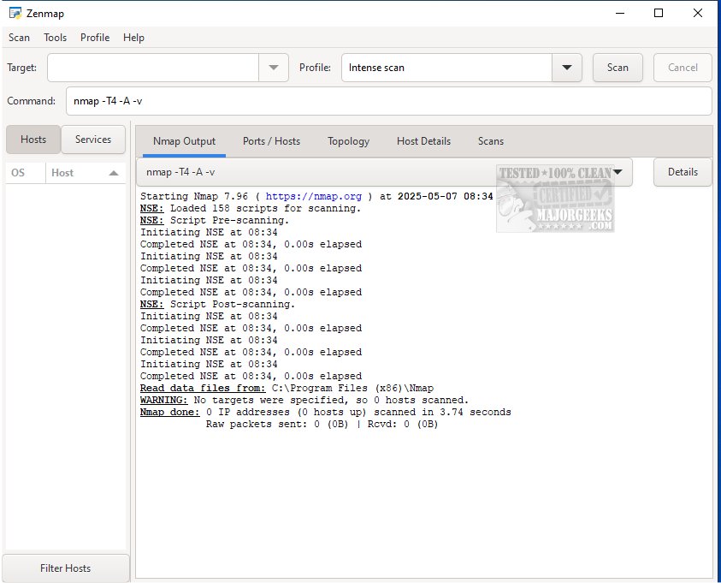721x583 pixels.
Task: Open the Help menu
Action: (x=133, y=38)
